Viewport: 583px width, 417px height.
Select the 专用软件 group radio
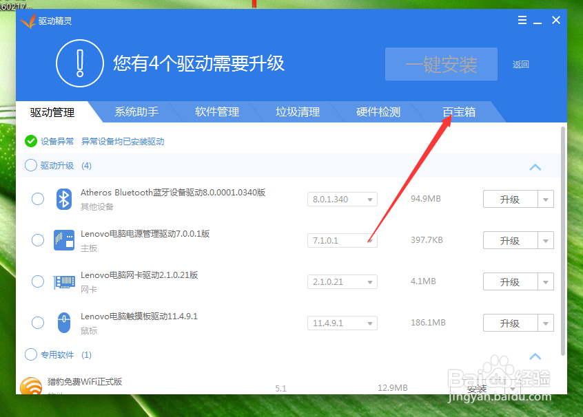31,354
